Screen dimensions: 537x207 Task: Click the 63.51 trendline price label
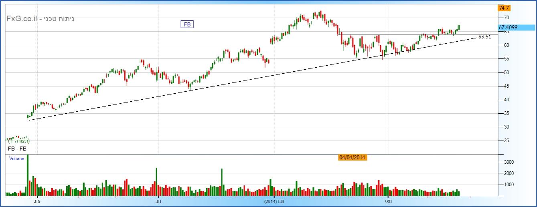484,37
